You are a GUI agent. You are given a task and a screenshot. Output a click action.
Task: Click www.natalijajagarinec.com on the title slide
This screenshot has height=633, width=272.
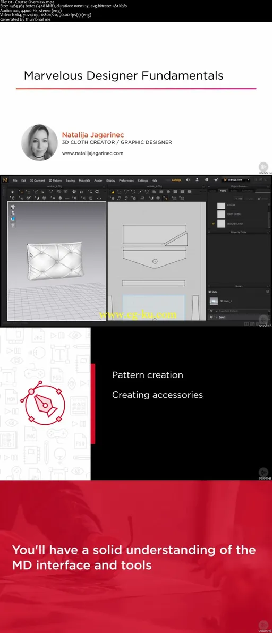pyautogui.click(x=93, y=153)
